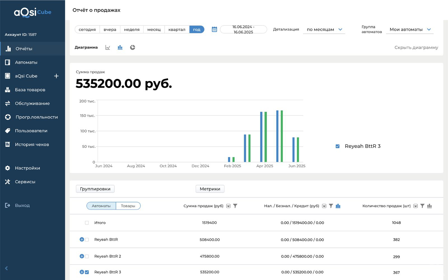Open the Группа автоматов Мои автоматы dropdown

point(410,29)
